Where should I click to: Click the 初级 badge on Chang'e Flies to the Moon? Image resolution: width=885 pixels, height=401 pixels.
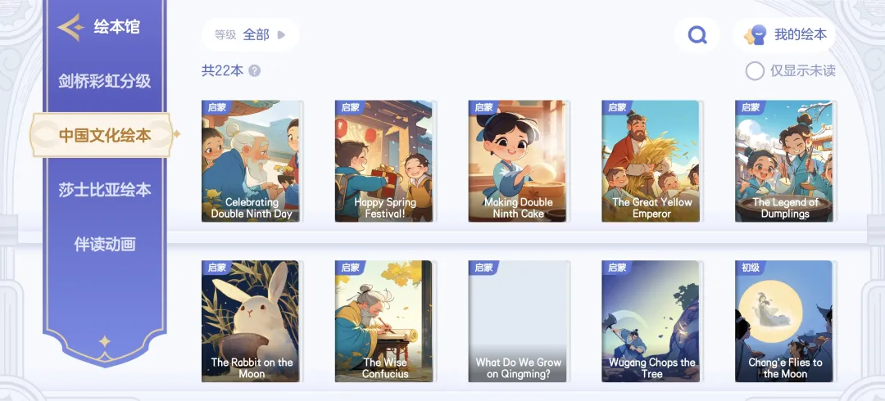click(750, 268)
